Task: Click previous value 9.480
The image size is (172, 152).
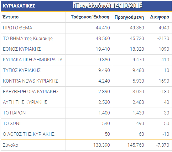Action: click(x=138, y=70)
